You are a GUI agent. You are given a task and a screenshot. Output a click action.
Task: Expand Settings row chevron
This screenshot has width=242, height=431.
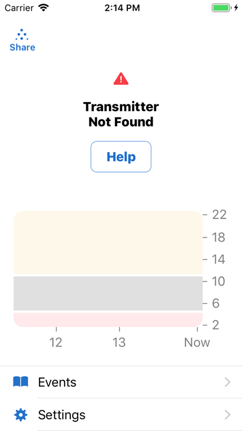pyautogui.click(x=227, y=415)
